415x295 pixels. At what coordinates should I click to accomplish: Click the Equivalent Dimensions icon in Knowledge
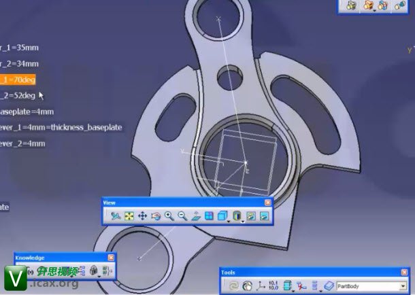(107, 271)
